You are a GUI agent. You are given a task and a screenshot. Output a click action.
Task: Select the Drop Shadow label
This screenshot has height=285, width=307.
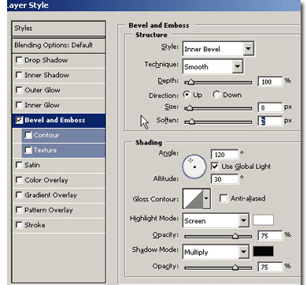tap(46, 60)
